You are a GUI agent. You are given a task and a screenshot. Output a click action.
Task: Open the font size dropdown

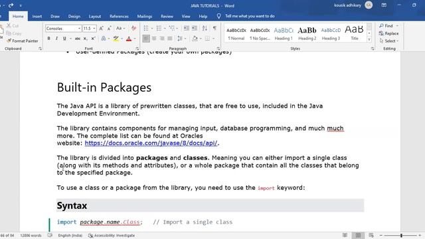click(94, 29)
